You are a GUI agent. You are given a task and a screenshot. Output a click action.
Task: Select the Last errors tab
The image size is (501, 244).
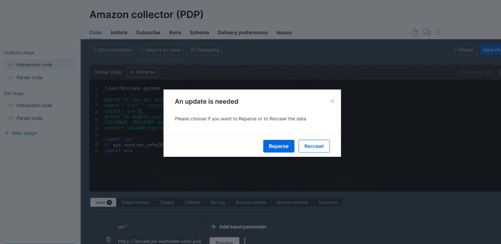tap(328, 203)
